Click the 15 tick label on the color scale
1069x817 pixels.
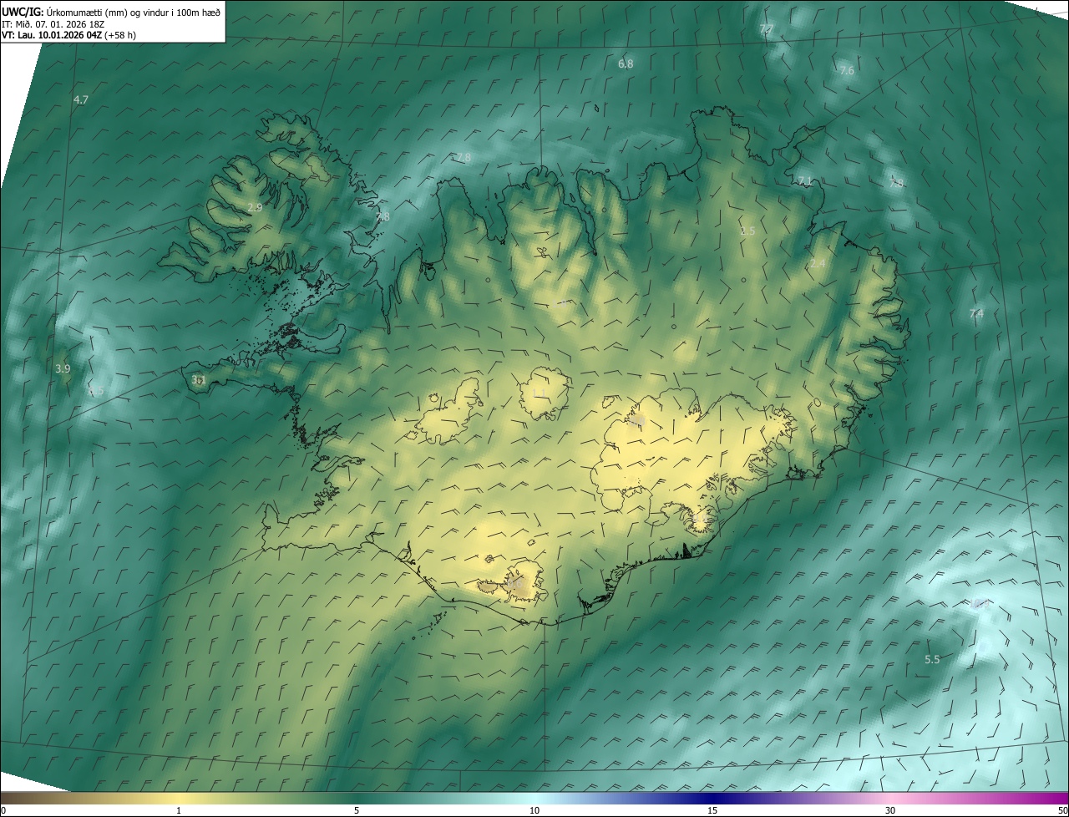click(x=712, y=811)
